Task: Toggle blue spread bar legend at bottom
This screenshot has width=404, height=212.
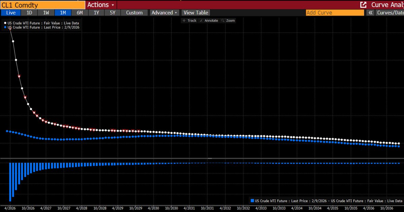Action: (327, 201)
